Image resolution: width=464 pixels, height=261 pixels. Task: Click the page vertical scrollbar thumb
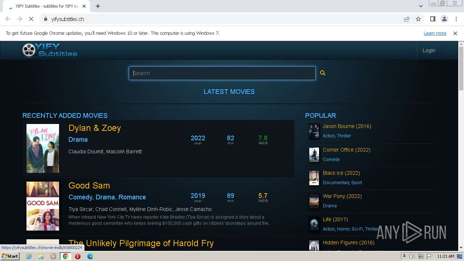click(461, 68)
